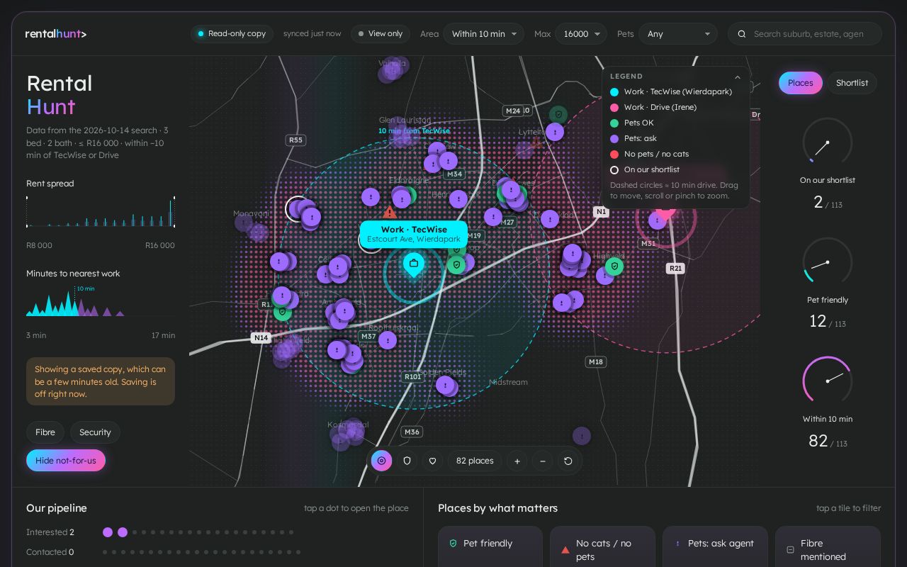Switch to the Shortlist tab
This screenshot has height=567, width=907.
tap(852, 83)
